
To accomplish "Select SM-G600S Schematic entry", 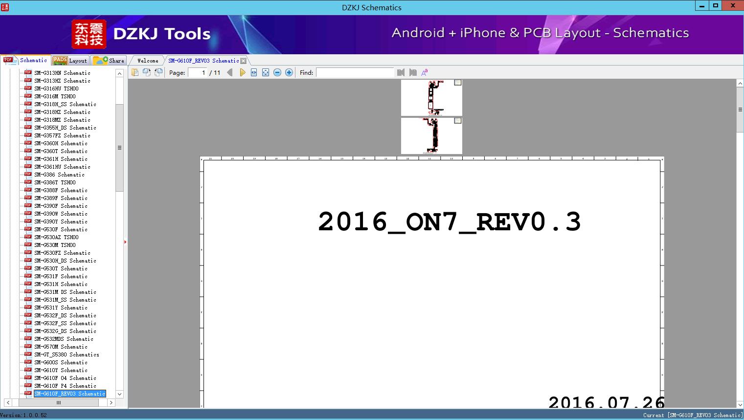I will tap(61, 362).
